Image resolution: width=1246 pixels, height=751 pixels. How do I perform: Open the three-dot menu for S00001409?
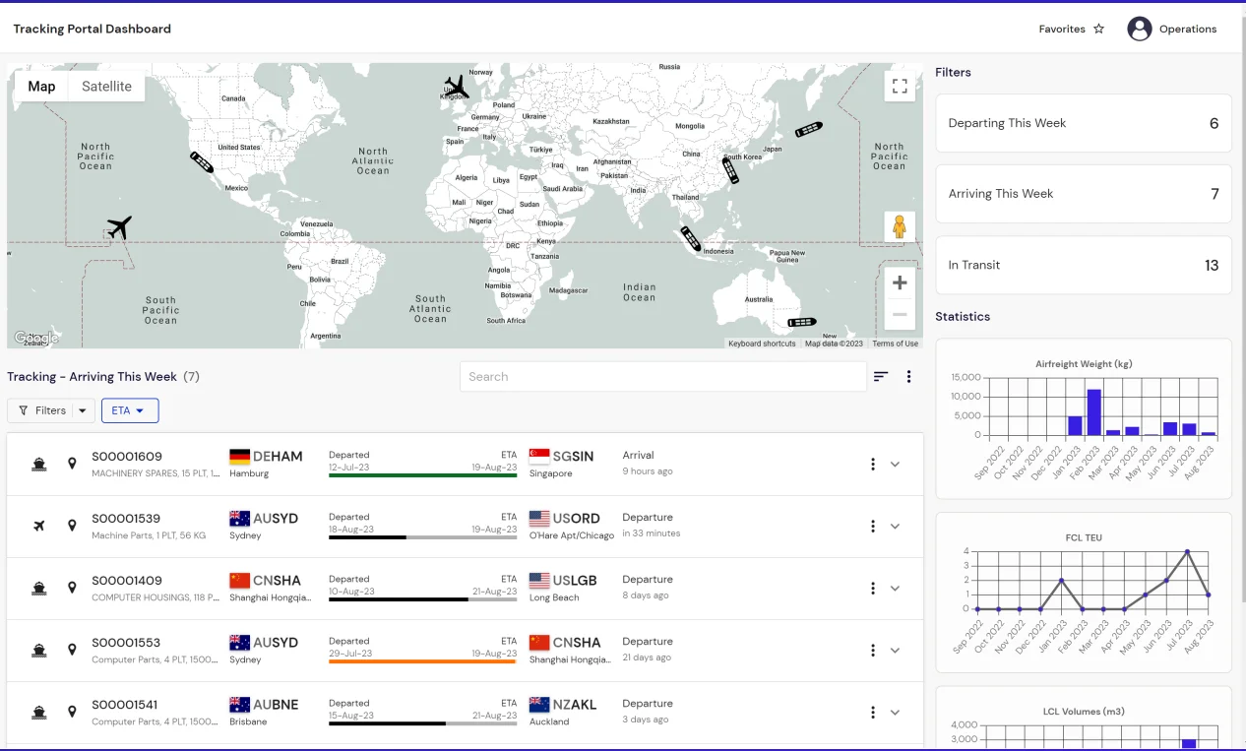click(873, 589)
